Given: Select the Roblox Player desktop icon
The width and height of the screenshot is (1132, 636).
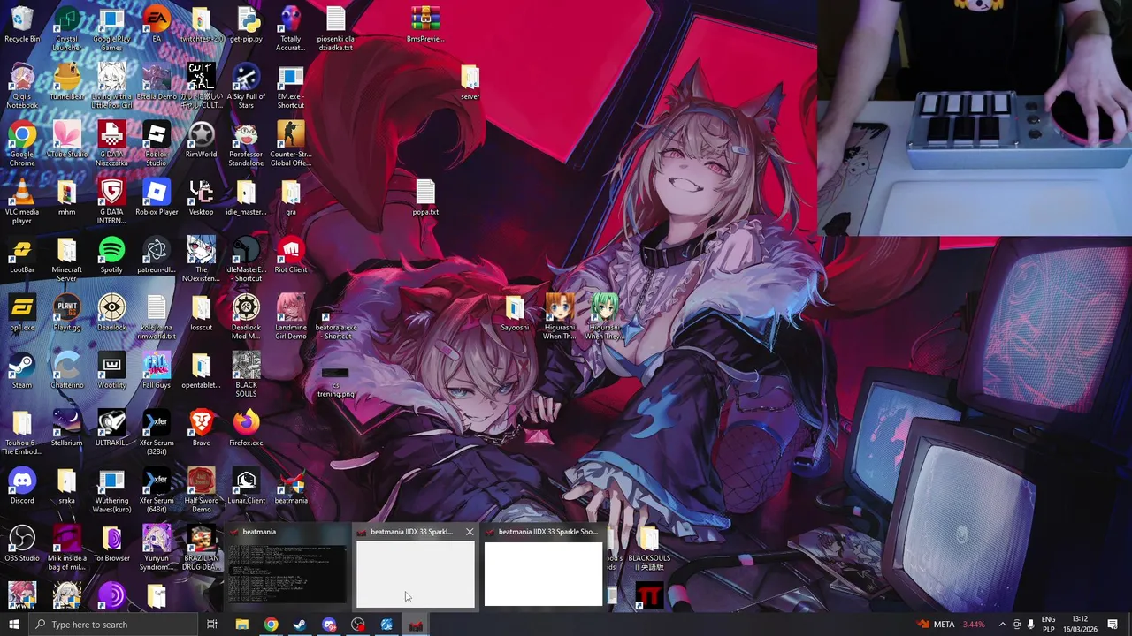Looking at the screenshot, I should [157, 198].
